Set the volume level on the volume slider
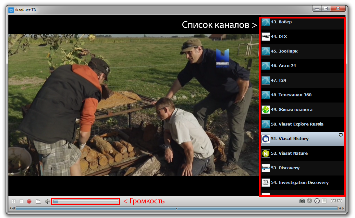This screenshot has height=218, width=355. point(86,201)
